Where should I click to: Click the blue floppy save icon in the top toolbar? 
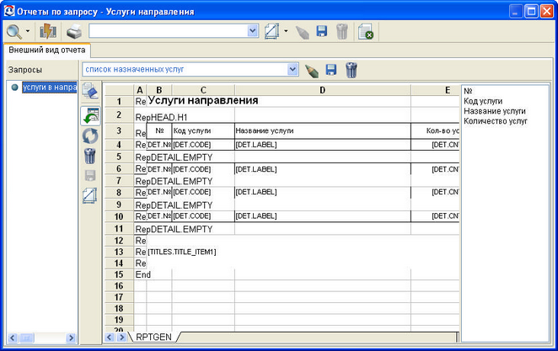[322, 31]
